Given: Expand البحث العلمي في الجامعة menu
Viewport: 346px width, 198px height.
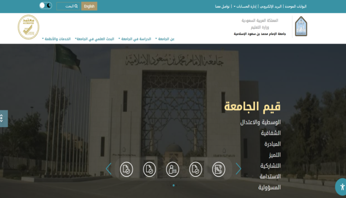Looking at the screenshot, I should [95, 39].
